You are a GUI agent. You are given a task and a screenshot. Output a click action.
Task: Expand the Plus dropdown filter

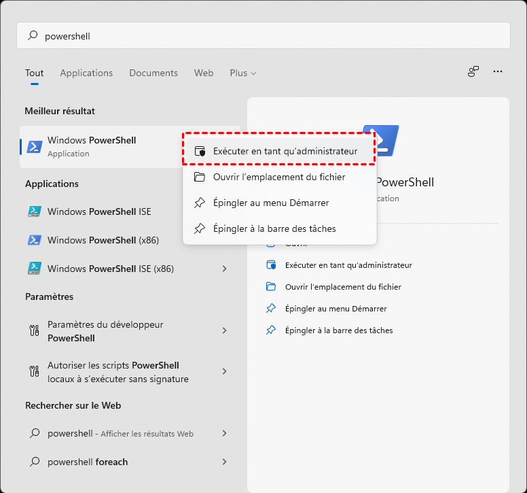pos(243,73)
